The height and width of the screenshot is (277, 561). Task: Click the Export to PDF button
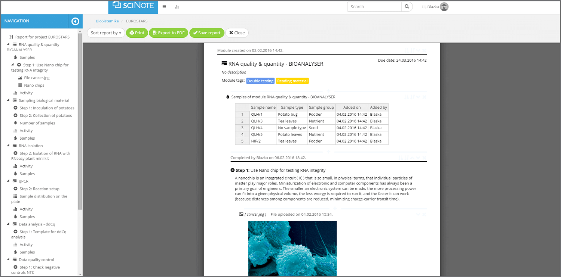[x=168, y=33]
